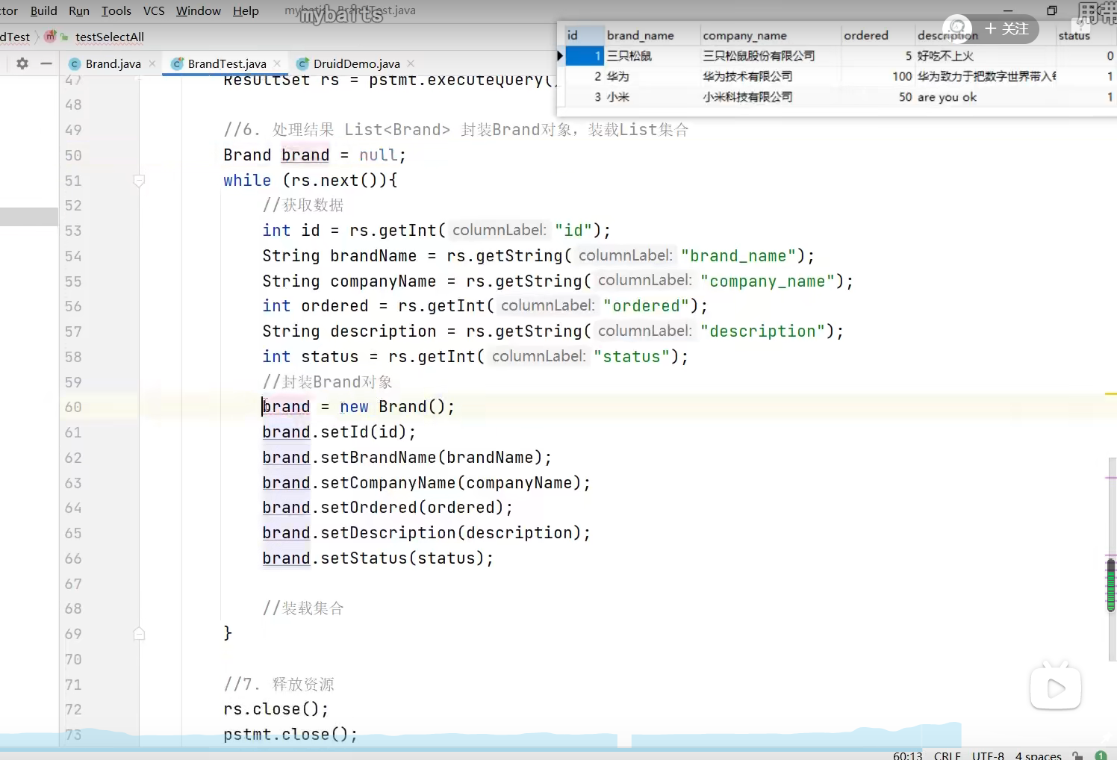Restore the window using the restore icon
Image resolution: width=1117 pixels, height=760 pixels.
tap(1052, 10)
